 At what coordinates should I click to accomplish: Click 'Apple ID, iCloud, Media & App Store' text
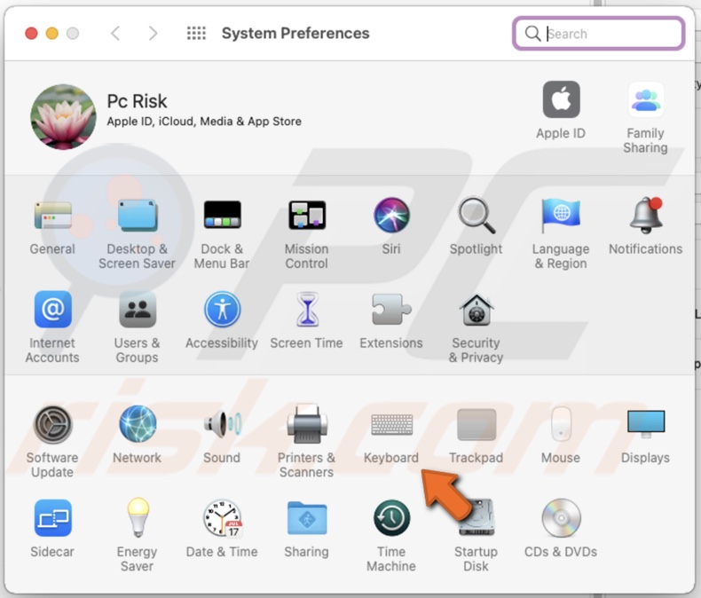(204, 122)
